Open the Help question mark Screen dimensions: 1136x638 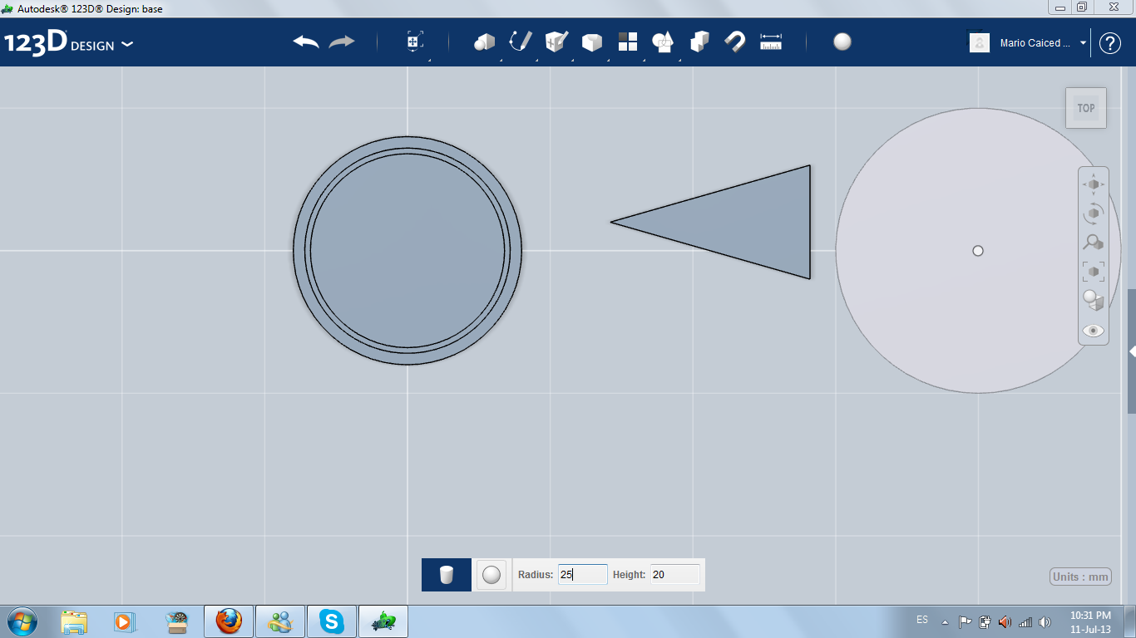[1110, 43]
